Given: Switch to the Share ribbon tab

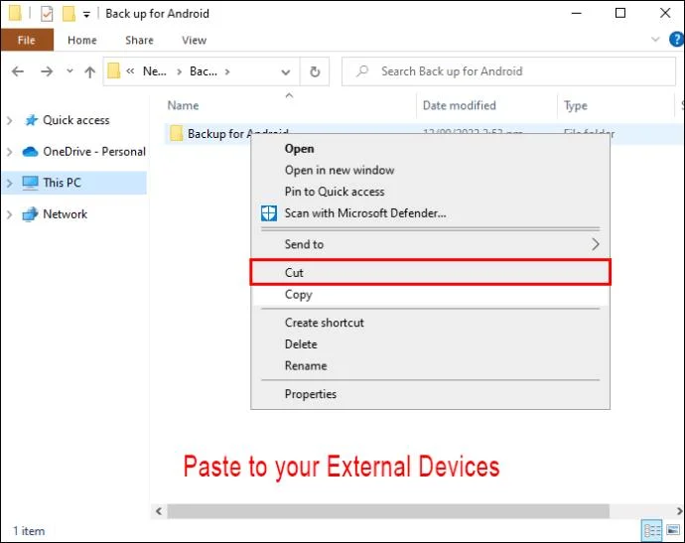Looking at the screenshot, I should [139, 40].
